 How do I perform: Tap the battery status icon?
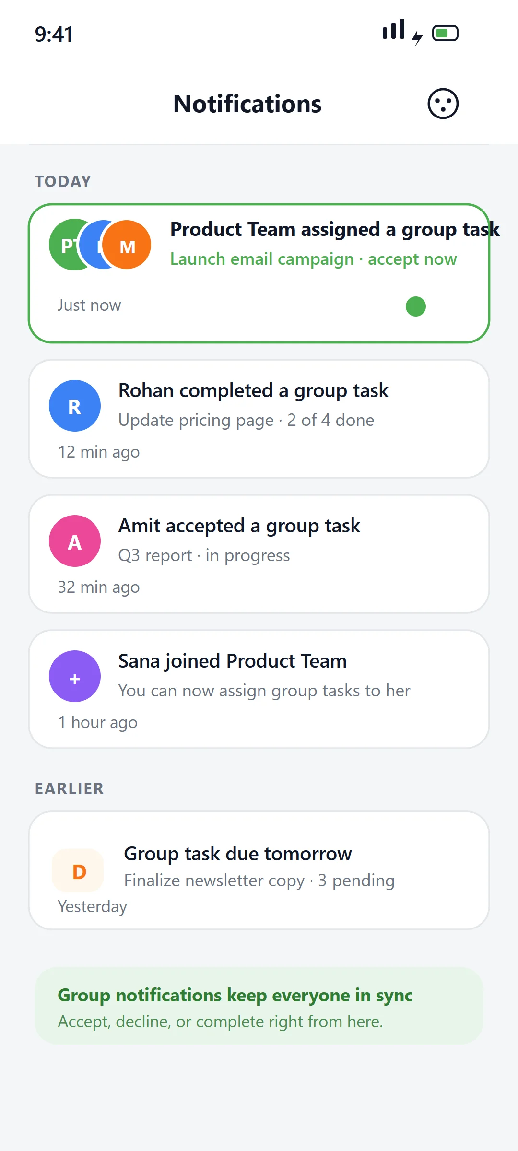(445, 33)
